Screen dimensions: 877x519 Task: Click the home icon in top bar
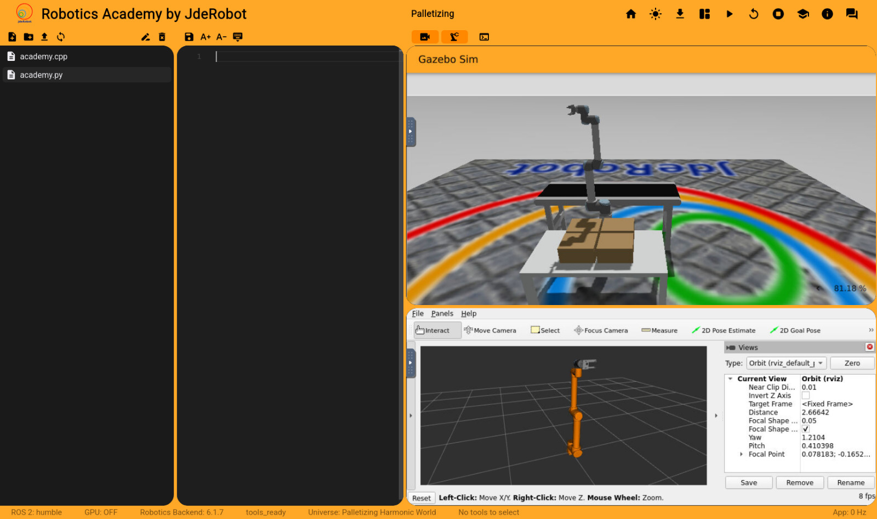(631, 14)
